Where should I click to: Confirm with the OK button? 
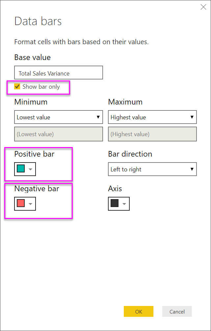tap(139, 311)
